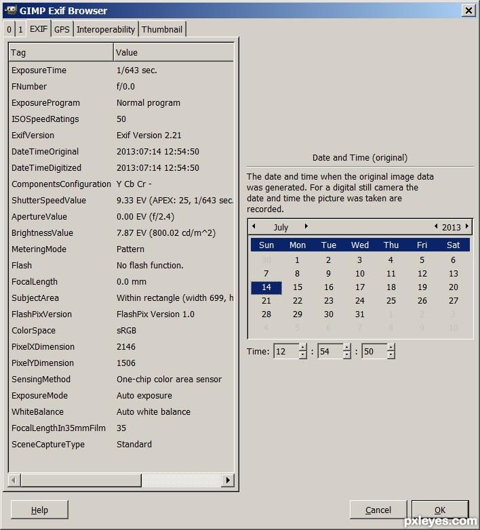
Task: Select the BrightnessValue row
Action: 121,233
